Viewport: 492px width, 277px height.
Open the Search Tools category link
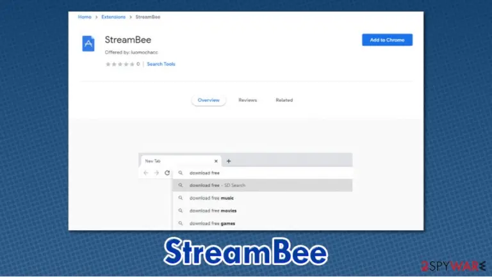(161, 64)
